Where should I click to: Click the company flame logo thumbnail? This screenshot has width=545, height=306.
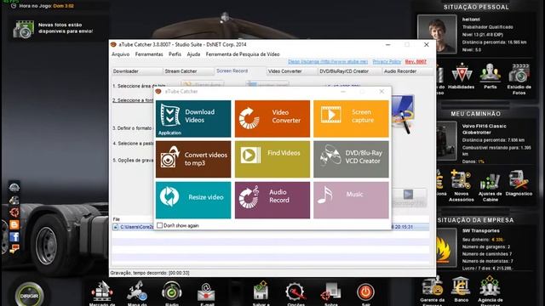(446, 247)
